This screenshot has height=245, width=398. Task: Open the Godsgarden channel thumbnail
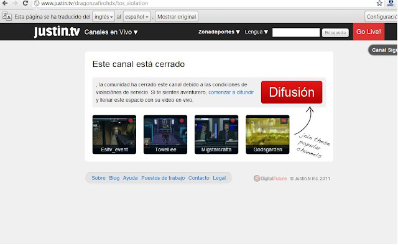(x=267, y=135)
